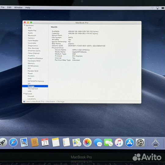
Task: Collapse the Hardware disclosure triangle
Action: (x=24, y=25)
